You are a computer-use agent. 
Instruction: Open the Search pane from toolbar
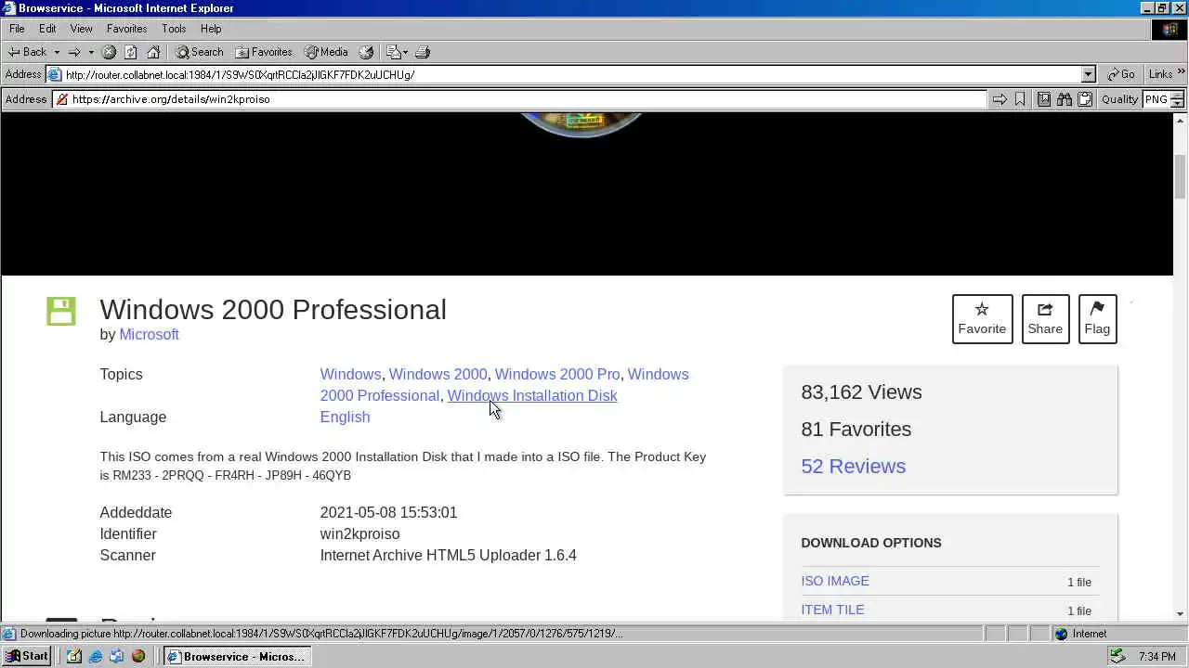pos(199,52)
